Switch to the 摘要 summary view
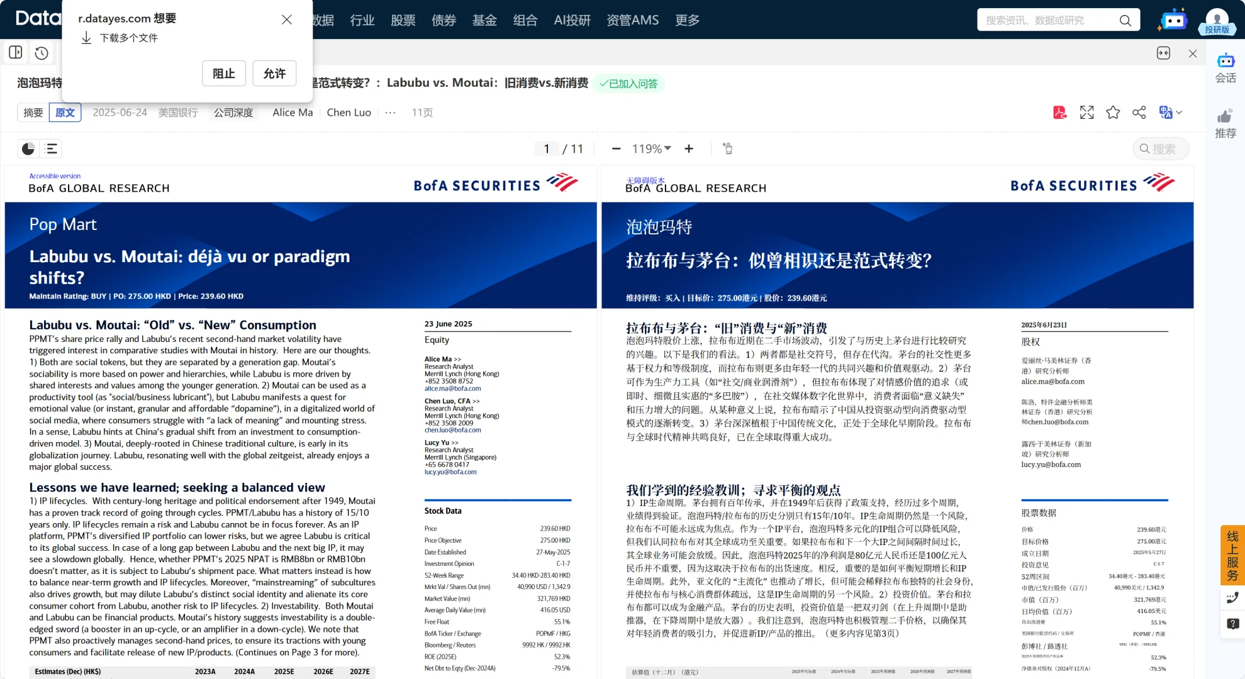The height and width of the screenshot is (679, 1245). 33,113
